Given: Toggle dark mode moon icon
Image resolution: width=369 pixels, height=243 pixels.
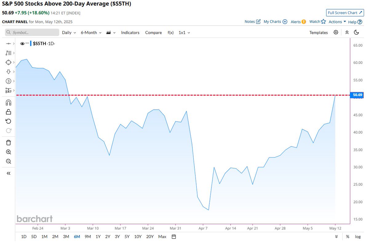Looking at the screenshot, I should [356, 32].
